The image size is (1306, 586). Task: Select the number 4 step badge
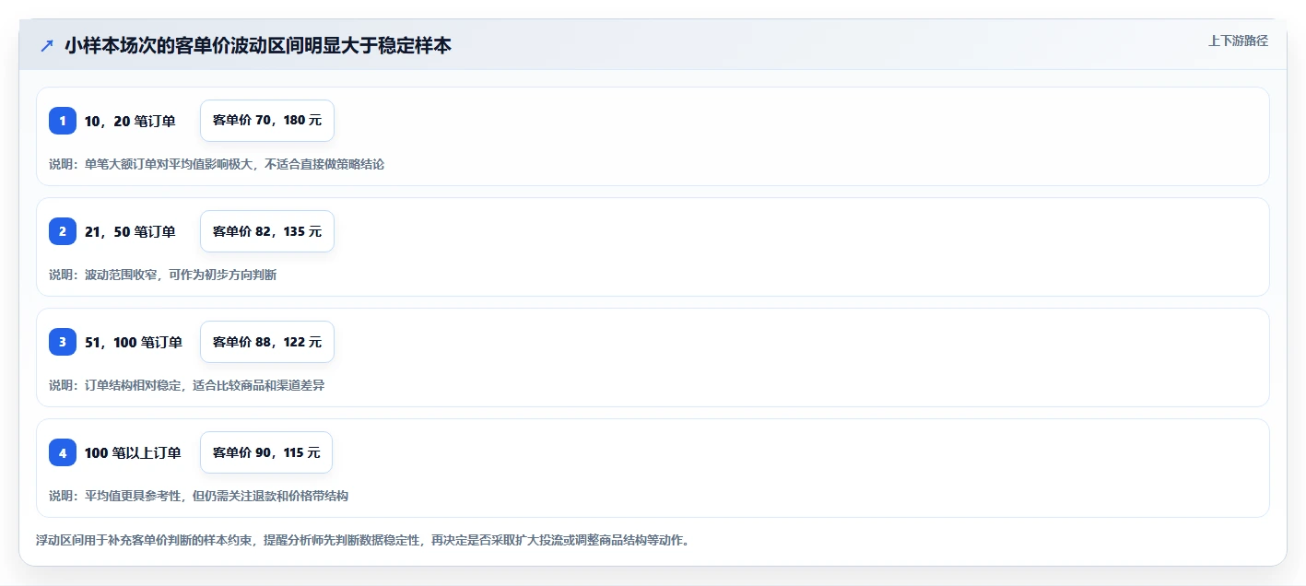(63, 452)
